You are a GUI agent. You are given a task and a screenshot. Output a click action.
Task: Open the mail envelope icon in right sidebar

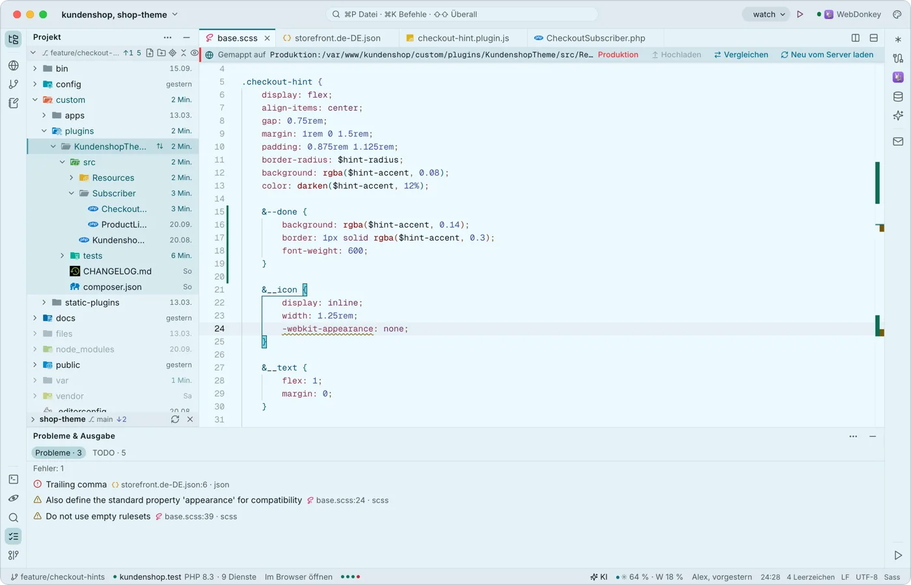tap(898, 141)
